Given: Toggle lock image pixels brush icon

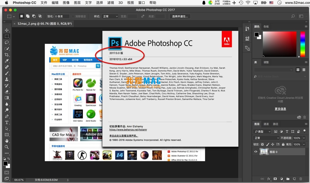Looking at the screenshot, I should 268,145.
